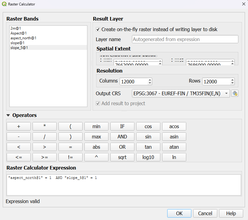Viewport: 248px width, 220px height.
Task: Insert a closing parenthesis
Action: coord(71,137)
